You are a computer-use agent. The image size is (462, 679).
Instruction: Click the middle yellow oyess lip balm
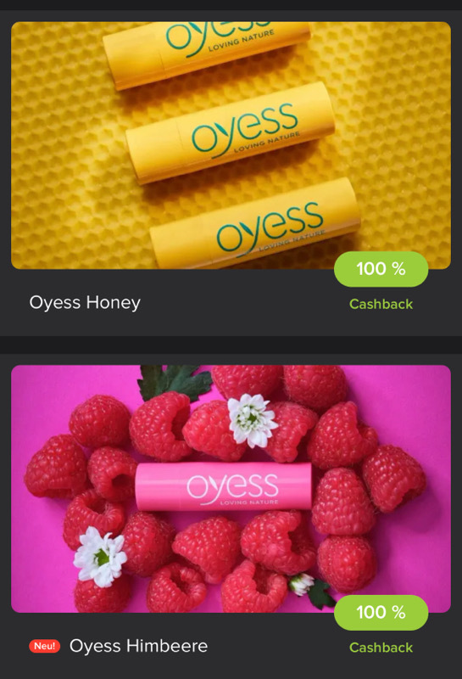click(230, 132)
